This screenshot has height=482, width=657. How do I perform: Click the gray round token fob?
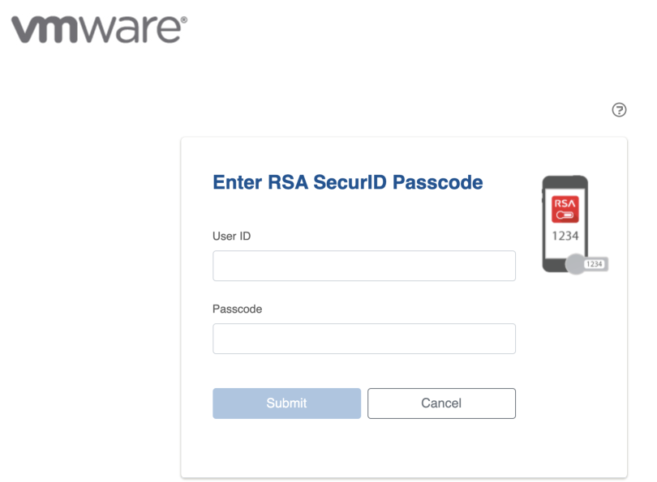tap(575, 264)
